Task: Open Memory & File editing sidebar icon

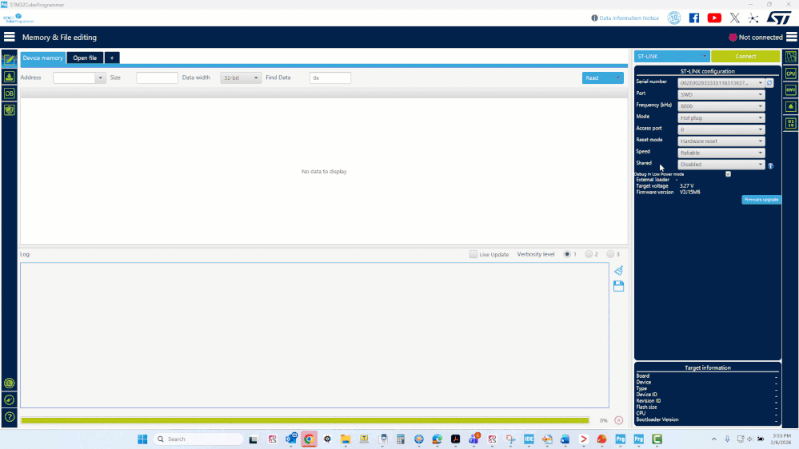Action: pos(9,60)
